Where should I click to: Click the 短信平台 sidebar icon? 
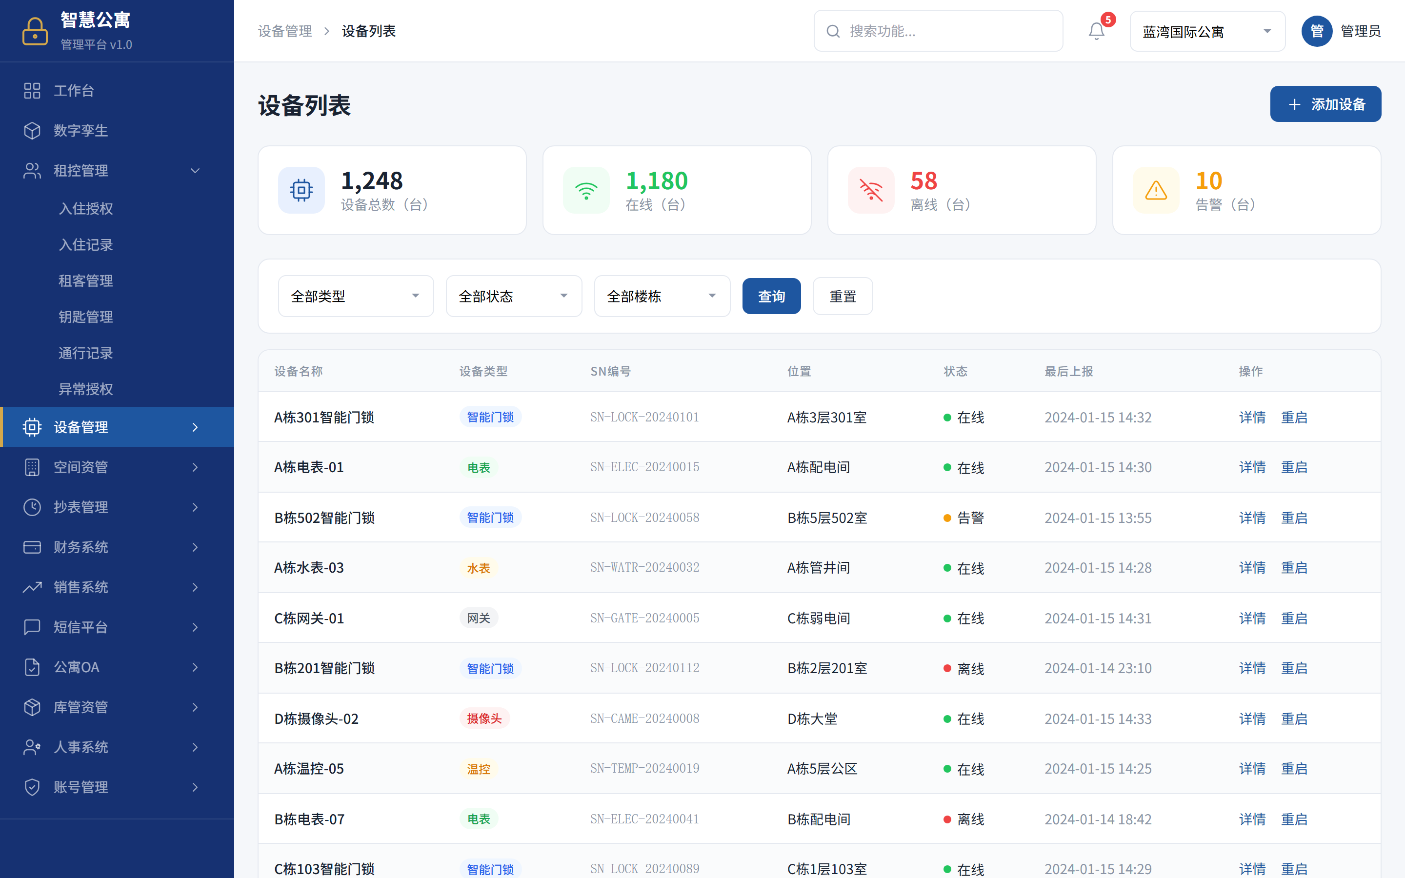coord(32,627)
